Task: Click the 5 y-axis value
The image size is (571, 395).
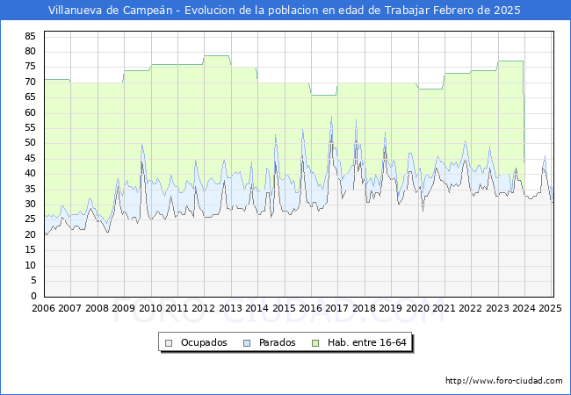Action: pyautogui.click(x=33, y=280)
